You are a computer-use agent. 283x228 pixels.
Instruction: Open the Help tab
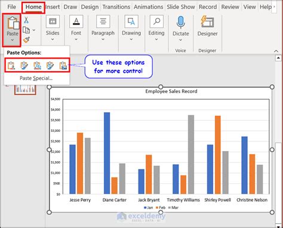[x=266, y=7]
